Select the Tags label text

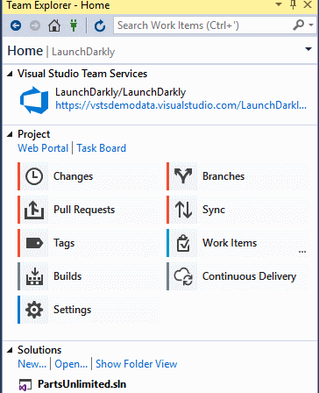click(x=64, y=243)
